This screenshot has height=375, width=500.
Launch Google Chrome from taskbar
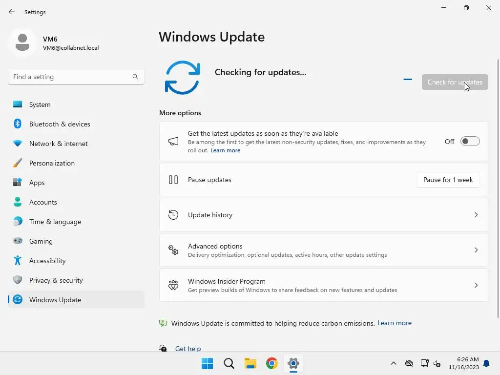pyautogui.click(x=272, y=363)
